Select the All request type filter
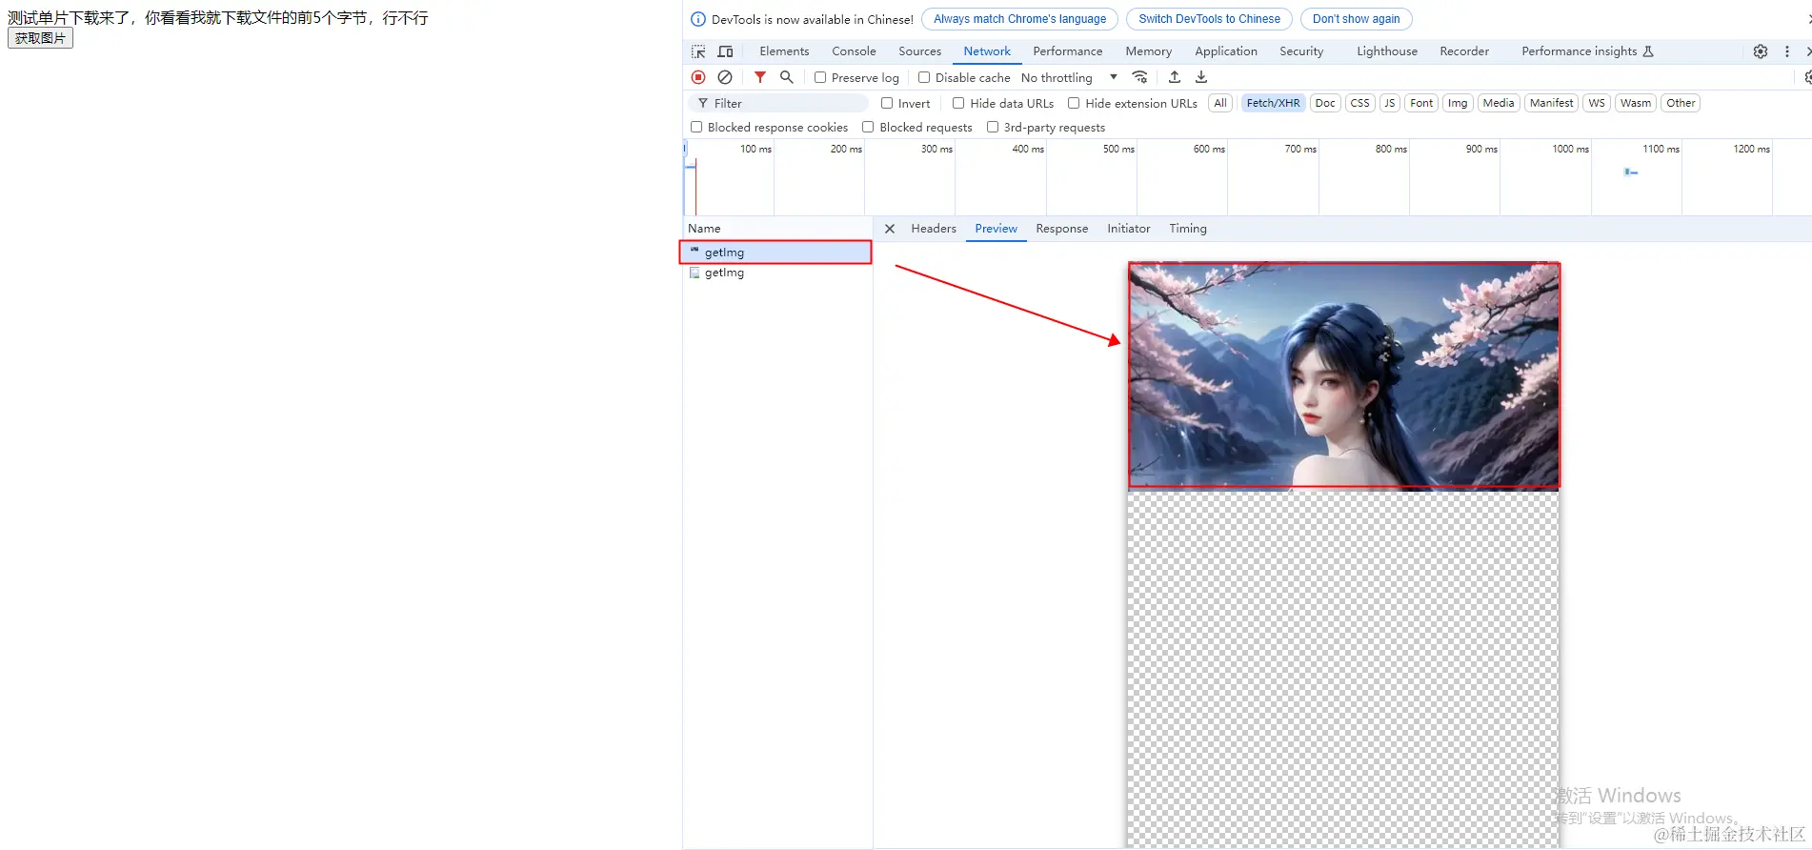This screenshot has height=850, width=1812. pyautogui.click(x=1220, y=103)
